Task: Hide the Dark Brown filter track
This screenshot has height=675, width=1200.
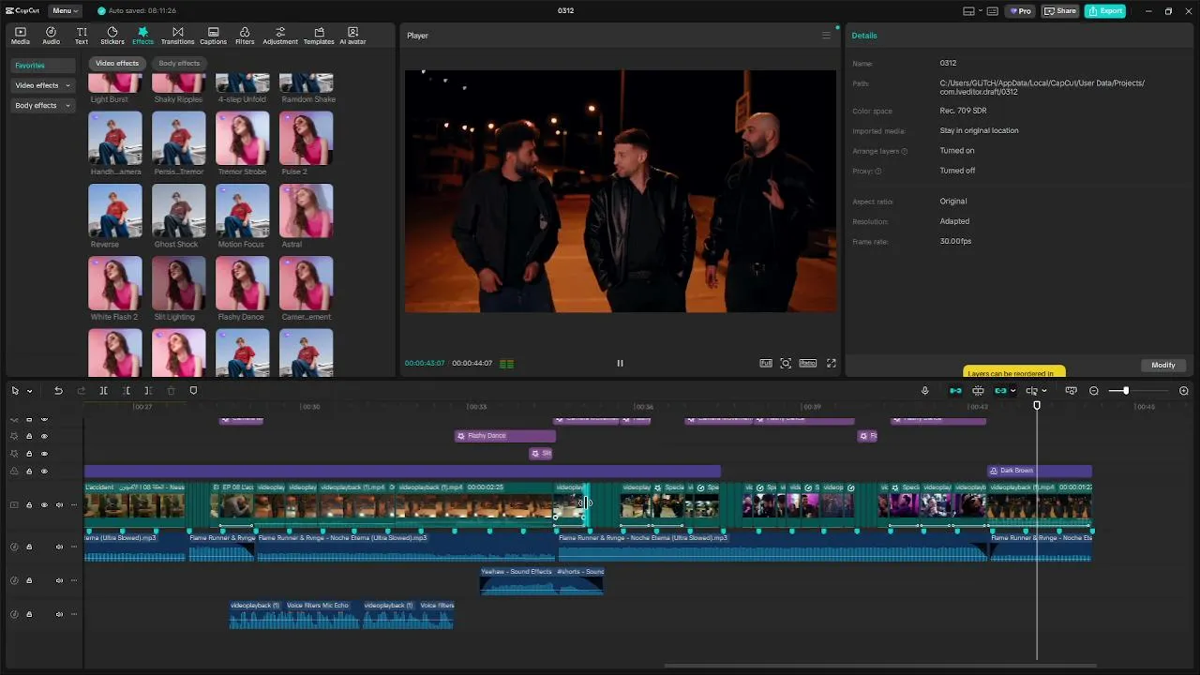Action: tap(44, 472)
